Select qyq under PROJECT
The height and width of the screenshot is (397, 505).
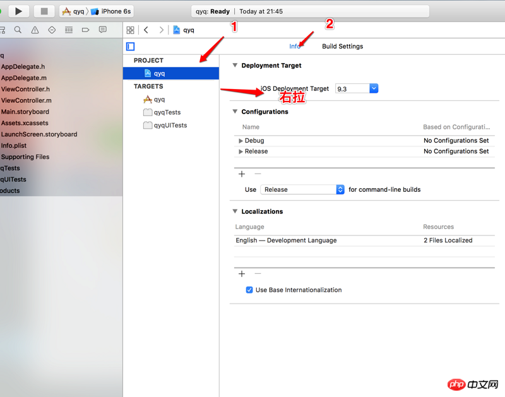pyautogui.click(x=171, y=73)
